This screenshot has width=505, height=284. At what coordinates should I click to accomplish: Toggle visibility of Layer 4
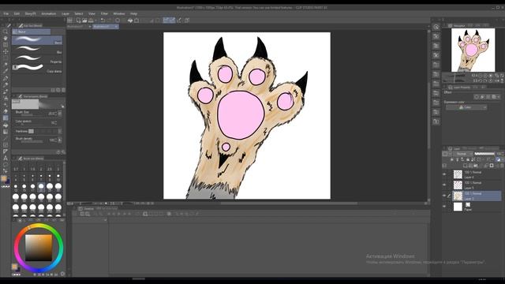[x=444, y=174]
